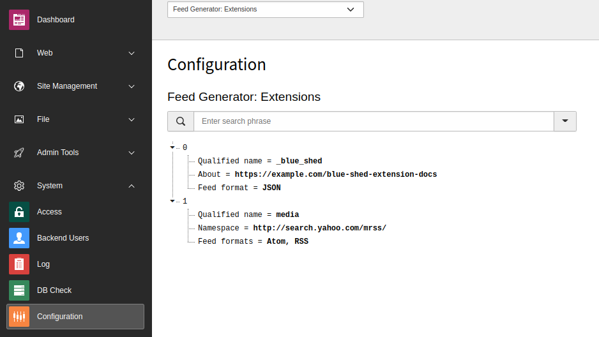Image resolution: width=599 pixels, height=337 pixels.
Task: Click the Configuration page heading
Action: coord(216,64)
